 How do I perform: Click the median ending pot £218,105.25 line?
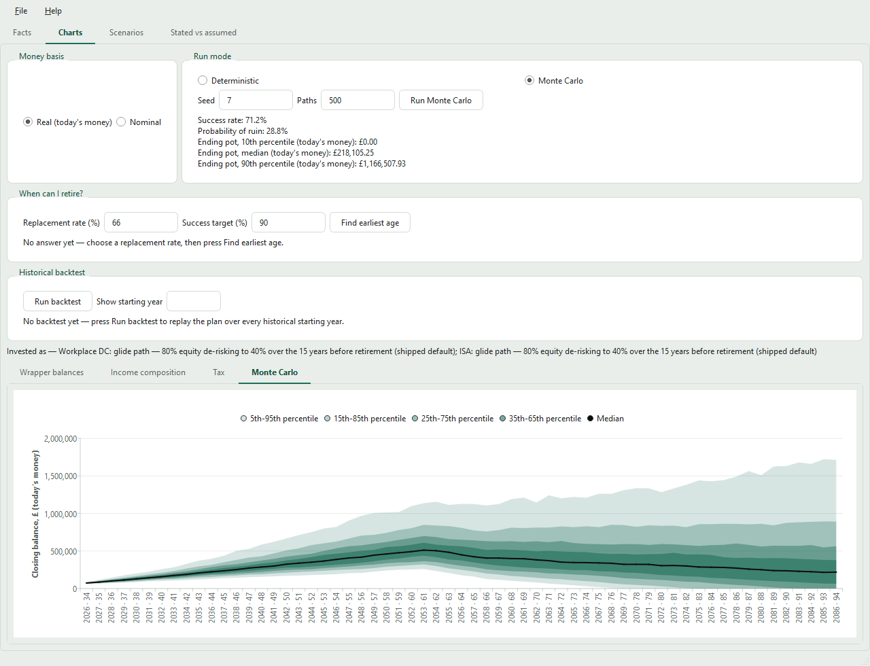click(286, 153)
